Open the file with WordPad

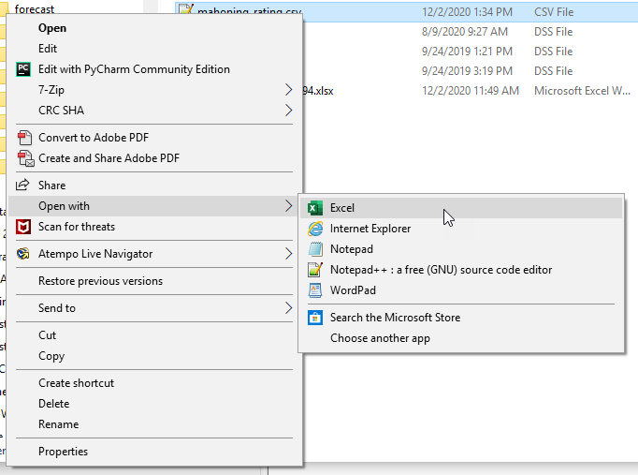pyautogui.click(x=461, y=290)
